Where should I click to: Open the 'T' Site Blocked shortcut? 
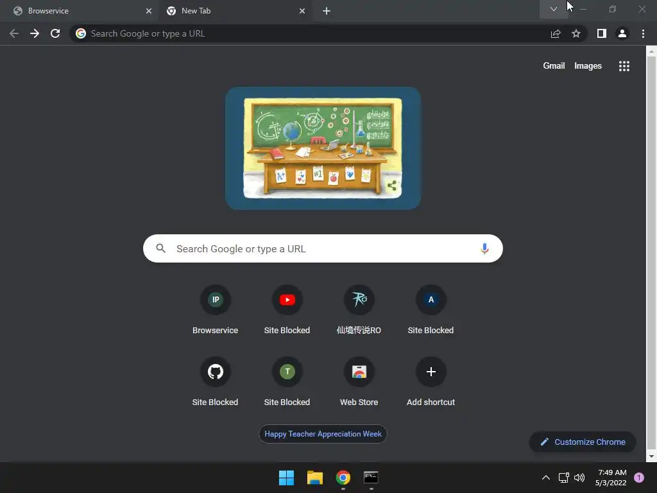(x=287, y=382)
